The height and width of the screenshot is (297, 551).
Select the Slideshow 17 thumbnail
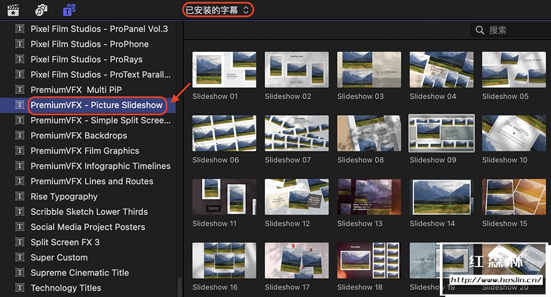(296, 261)
